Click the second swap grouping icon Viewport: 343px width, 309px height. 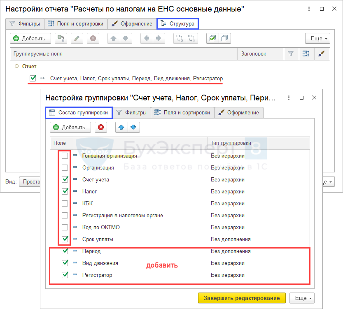click(x=191, y=38)
